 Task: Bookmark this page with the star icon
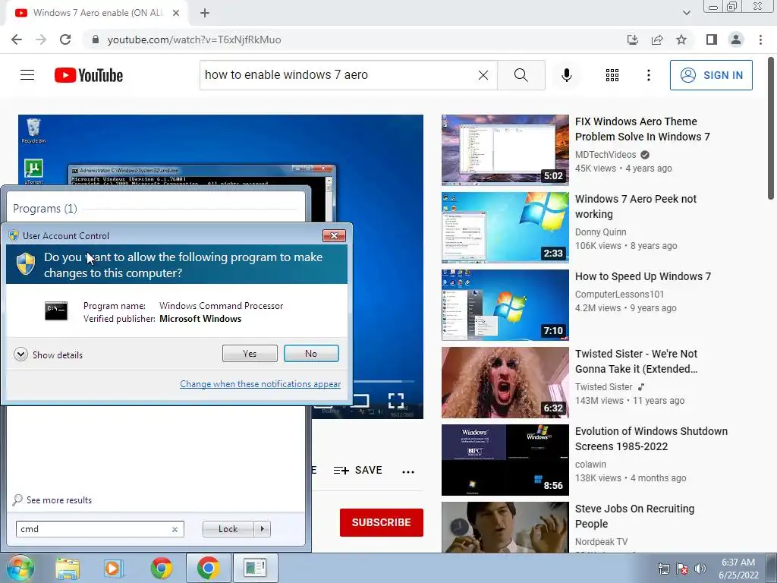[681, 39]
